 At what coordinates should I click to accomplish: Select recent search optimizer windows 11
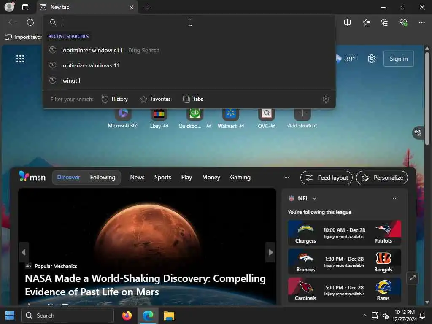189,65
